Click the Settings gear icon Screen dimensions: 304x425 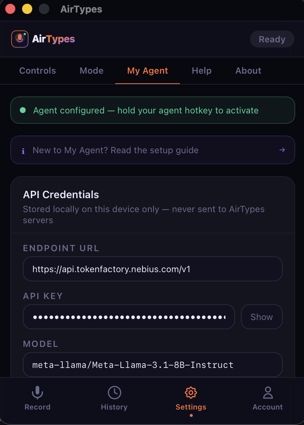click(x=191, y=393)
